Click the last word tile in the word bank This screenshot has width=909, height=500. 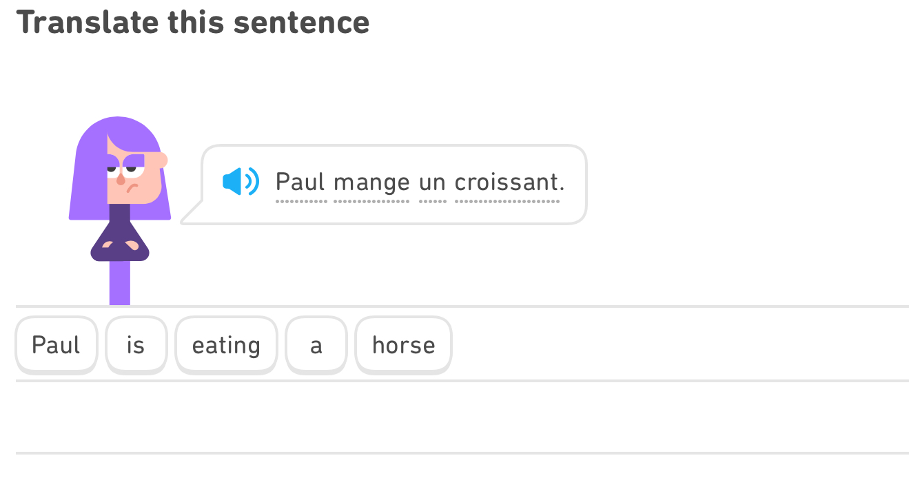point(403,344)
